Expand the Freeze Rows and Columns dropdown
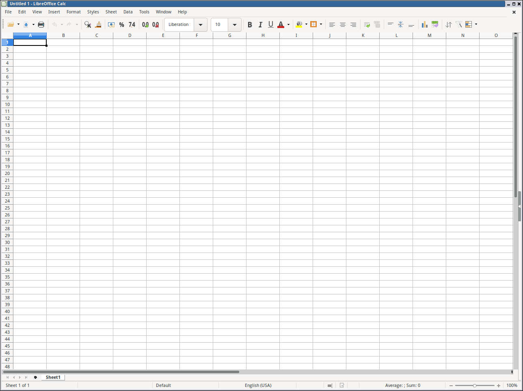Screen dimensions: 523x391 (x=476, y=24)
